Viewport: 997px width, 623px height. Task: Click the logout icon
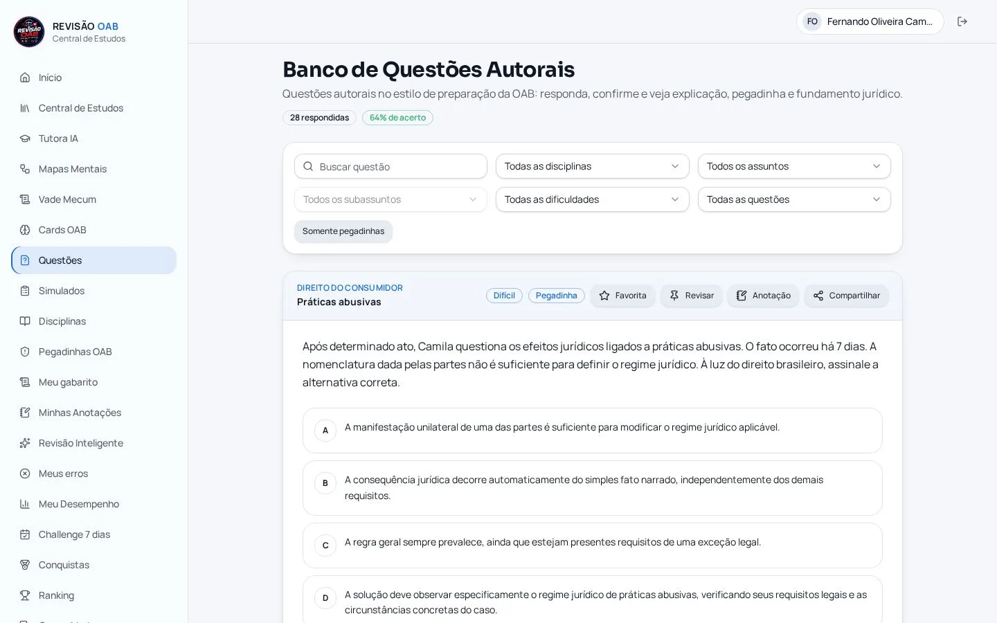tap(962, 21)
